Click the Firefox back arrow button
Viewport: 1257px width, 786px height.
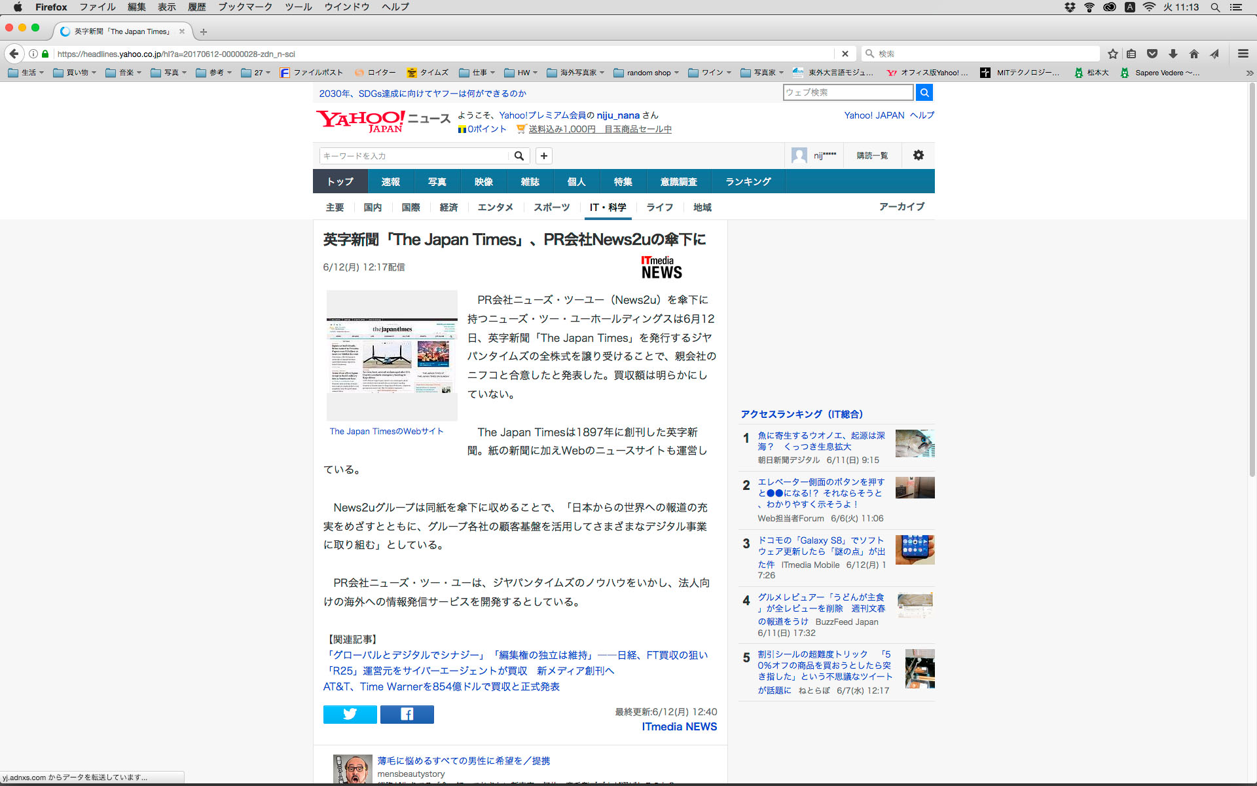pyautogui.click(x=14, y=54)
